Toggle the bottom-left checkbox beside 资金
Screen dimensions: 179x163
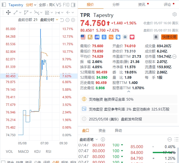(3, 162)
